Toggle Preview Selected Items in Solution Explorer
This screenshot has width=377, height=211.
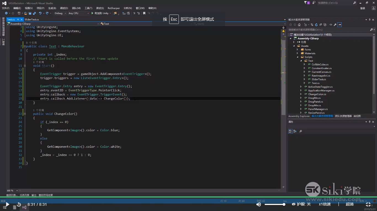point(339,25)
